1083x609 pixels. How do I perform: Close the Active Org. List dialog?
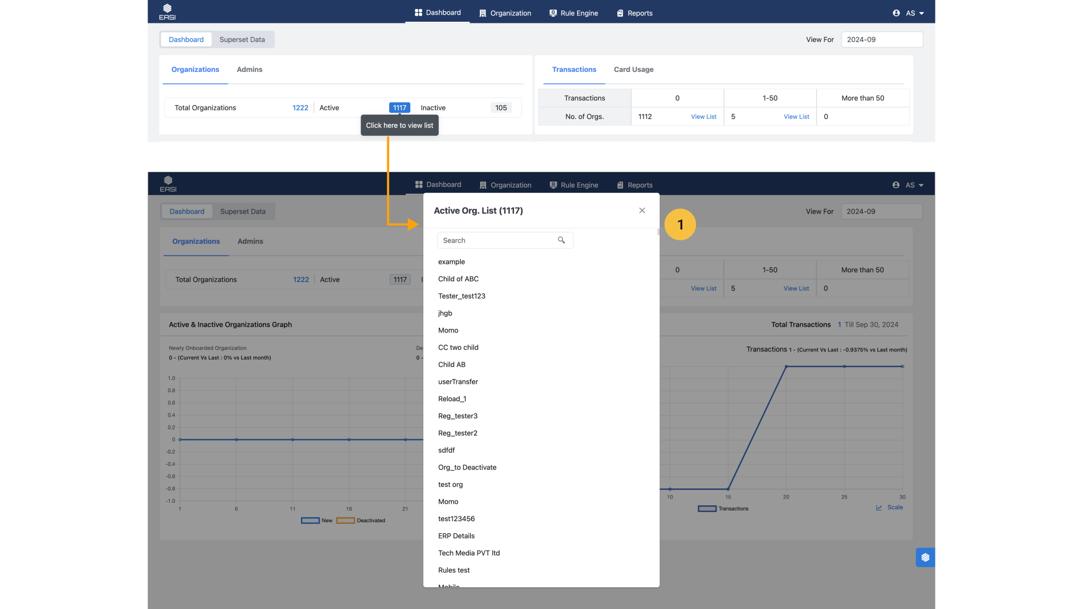click(x=641, y=210)
